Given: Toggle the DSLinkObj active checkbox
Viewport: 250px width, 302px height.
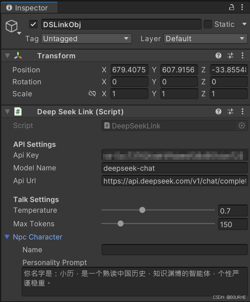Looking at the screenshot, I should coord(33,24).
